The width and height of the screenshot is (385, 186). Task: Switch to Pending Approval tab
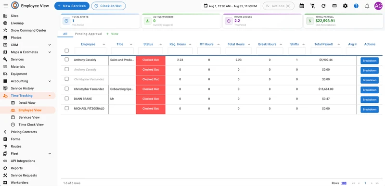(x=89, y=34)
